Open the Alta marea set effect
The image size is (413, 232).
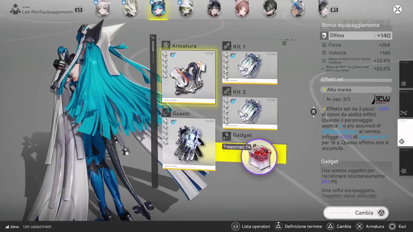(356, 90)
